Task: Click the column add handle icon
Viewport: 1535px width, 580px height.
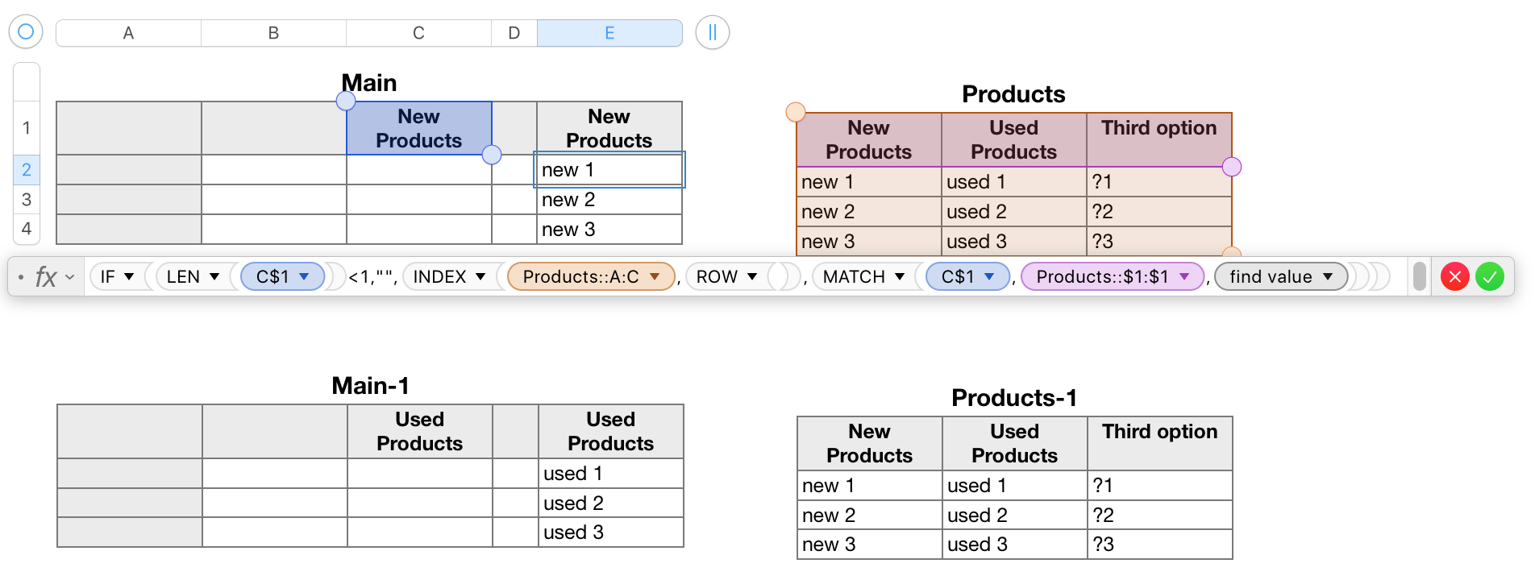Action: (x=712, y=33)
